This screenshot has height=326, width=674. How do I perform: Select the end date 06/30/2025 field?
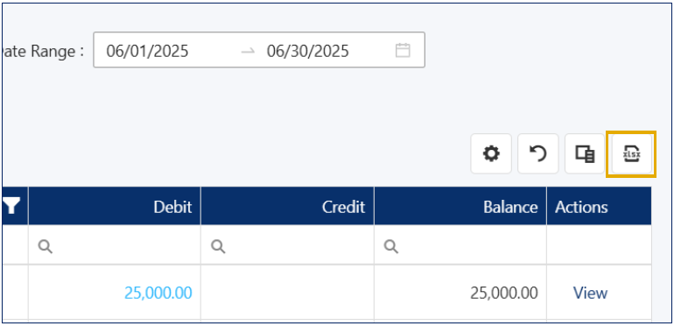(308, 51)
